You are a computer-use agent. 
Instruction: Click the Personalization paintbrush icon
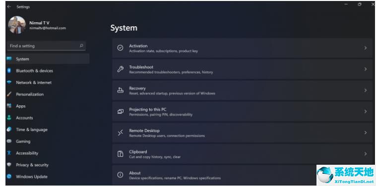pyautogui.click(x=9, y=94)
